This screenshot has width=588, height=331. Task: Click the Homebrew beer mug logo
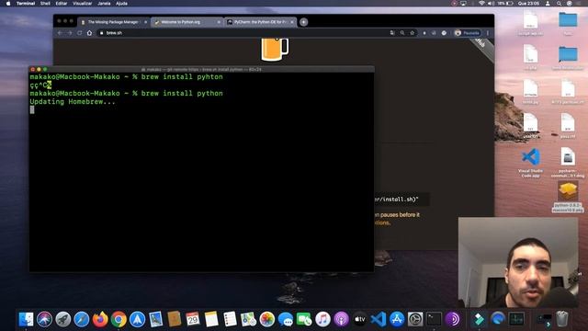click(x=275, y=49)
